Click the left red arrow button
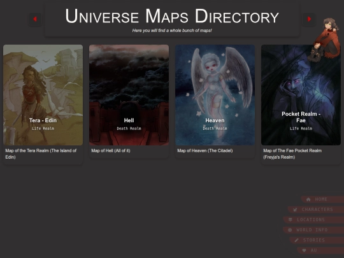The width and height of the screenshot is (344, 258). [x=35, y=19]
